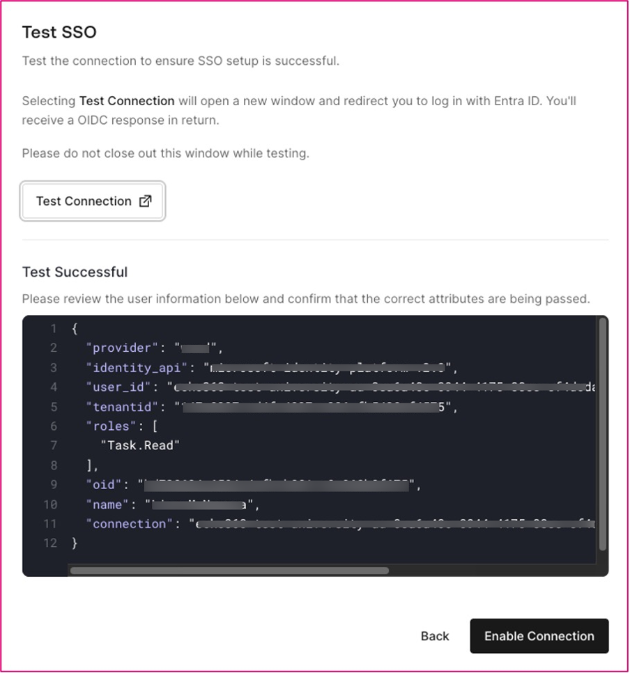Click the Test Successful heading
This screenshot has height=673, width=630.
click(x=75, y=272)
